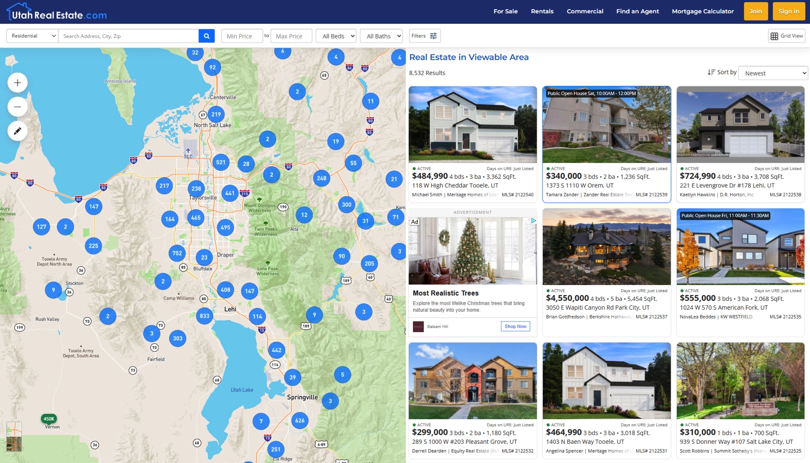The height and width of the screenshot is (463, 810).
Task: Switch to the Commercial section
Action: point(585,11)
